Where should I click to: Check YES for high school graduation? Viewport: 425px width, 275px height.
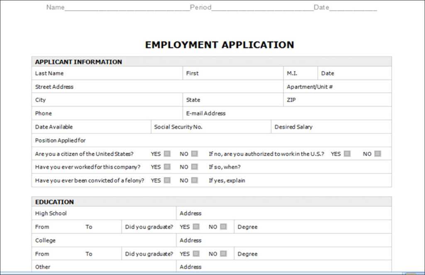click(x=196, y=227)
